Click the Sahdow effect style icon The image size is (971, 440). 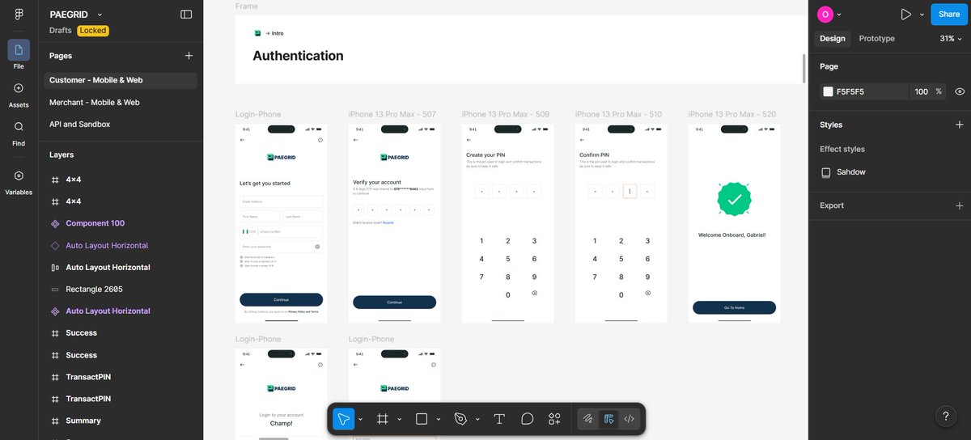click(826, 172)
